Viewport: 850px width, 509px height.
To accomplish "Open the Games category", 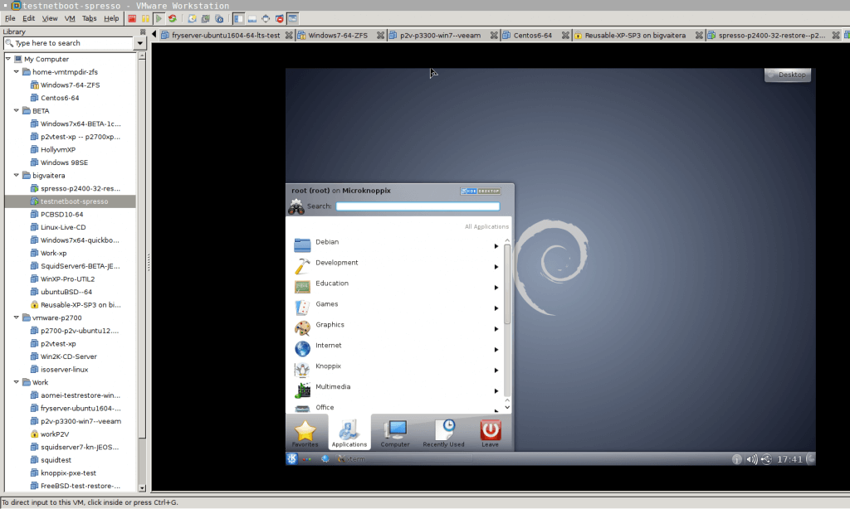I will coord(397,307).
